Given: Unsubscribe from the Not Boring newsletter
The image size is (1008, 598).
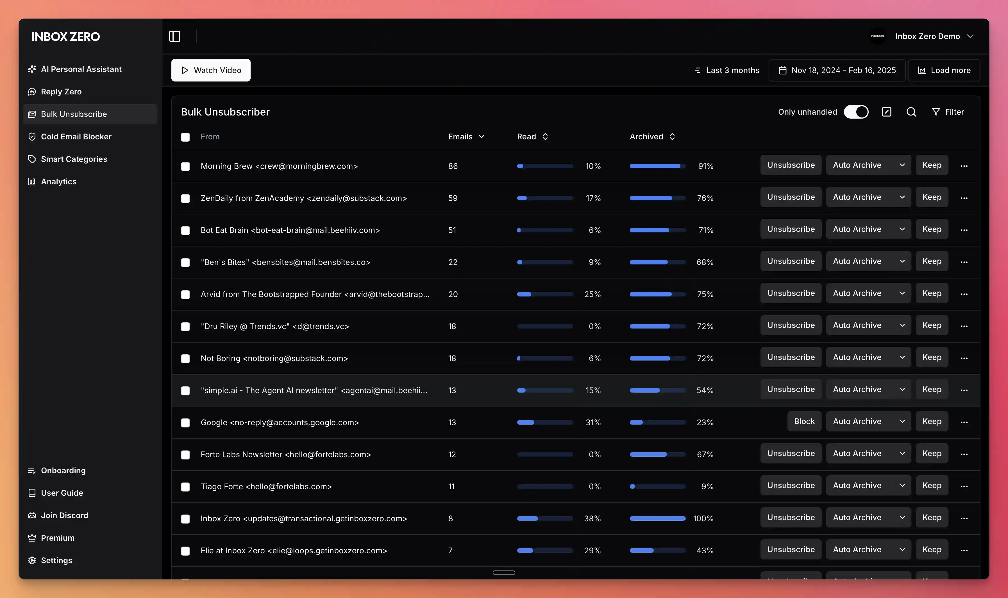Looking at the screenshot, I should [791, 357].
